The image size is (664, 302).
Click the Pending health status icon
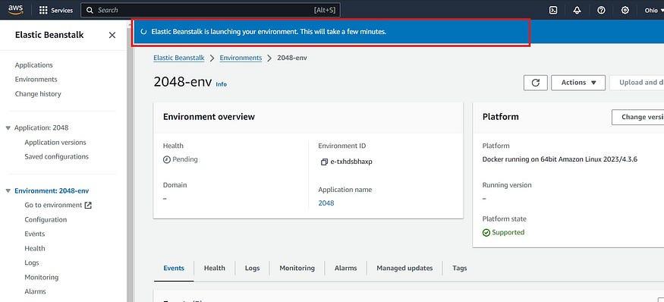(x=166, y=159)
